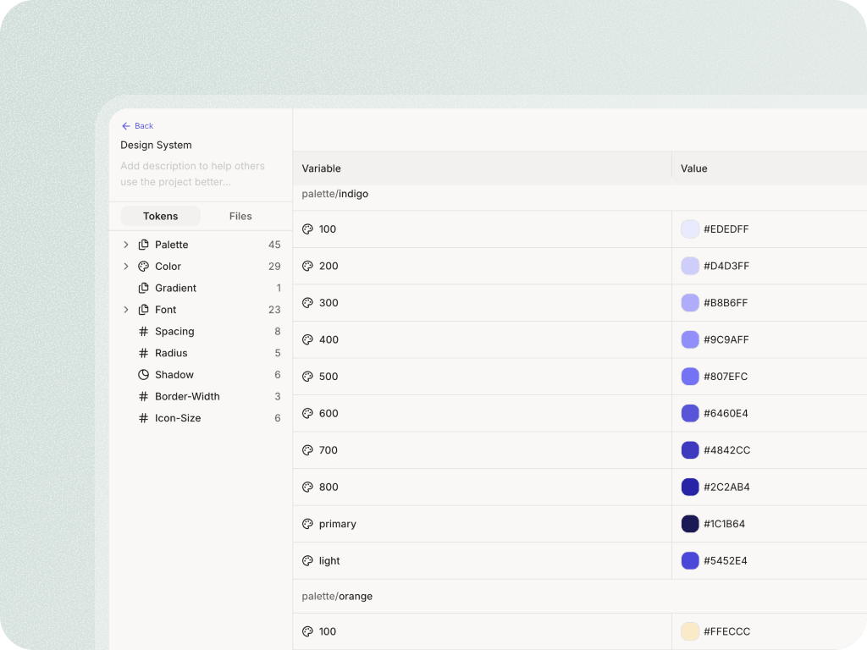Open the #5452E4 color swatch

pos(690,560)
